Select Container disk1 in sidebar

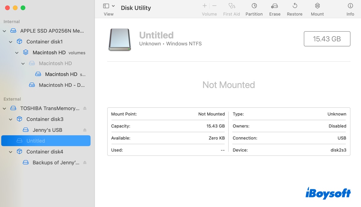pyautogui.click(x=45, y=42)
